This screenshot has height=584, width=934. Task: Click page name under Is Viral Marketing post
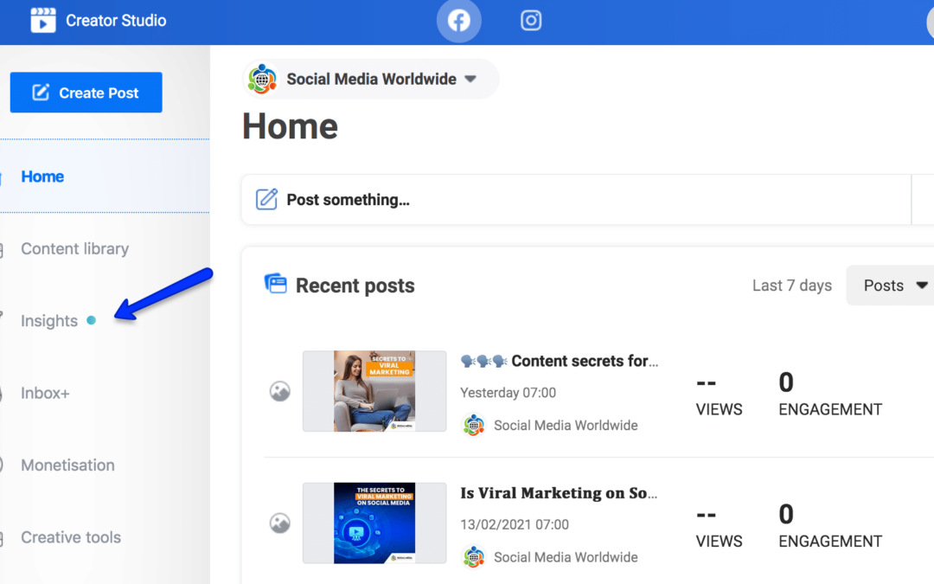pyautogui.click(x=566, y=557)
